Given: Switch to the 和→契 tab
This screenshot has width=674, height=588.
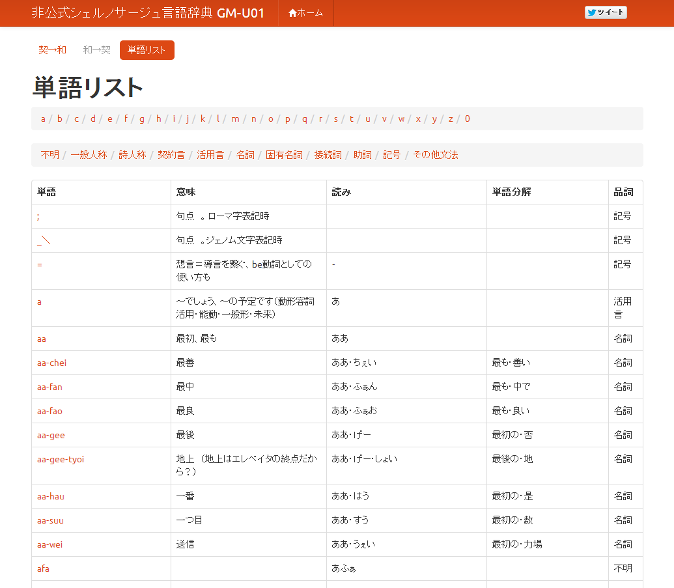Looking at the screenshot, I should pyautogui.click(x=97, y=50).
